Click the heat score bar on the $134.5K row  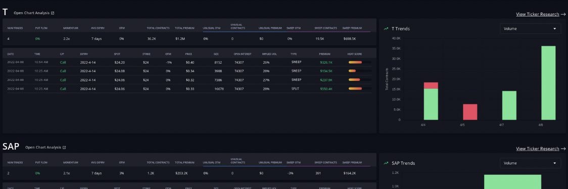[360, 71]
